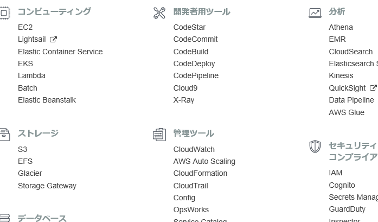Click the external link icon beside QuickSight

[x=373, y=88]
